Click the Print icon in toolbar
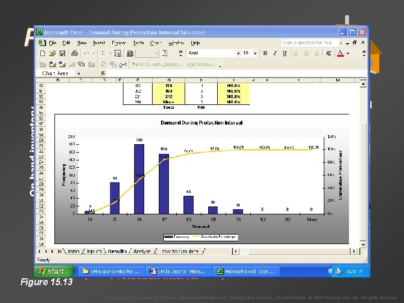This screenshot has height=303, width=404. pyautogui.click(x=75, y=53)
